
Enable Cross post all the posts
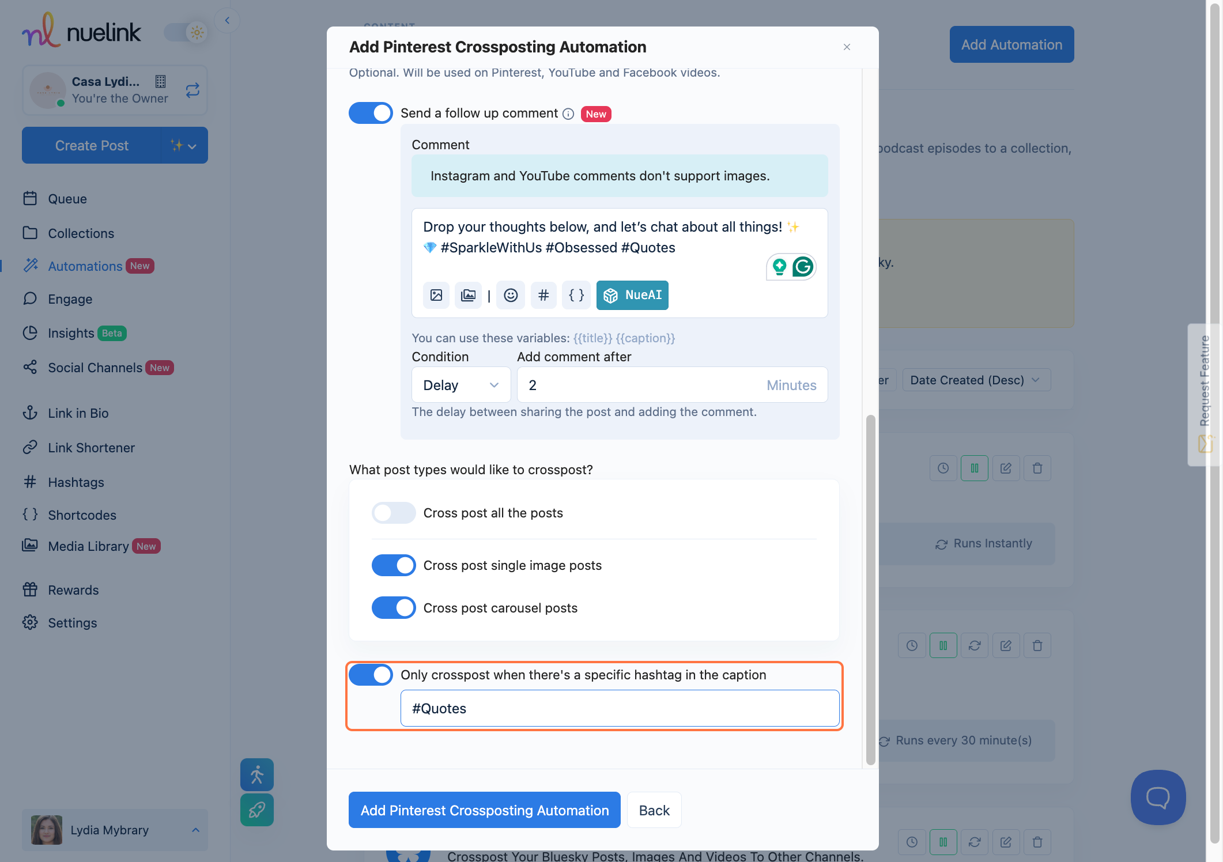[393, 513]
